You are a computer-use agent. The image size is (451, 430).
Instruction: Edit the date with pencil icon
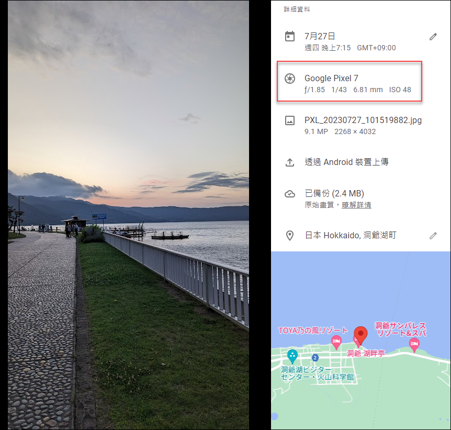[x=433, y=37]
